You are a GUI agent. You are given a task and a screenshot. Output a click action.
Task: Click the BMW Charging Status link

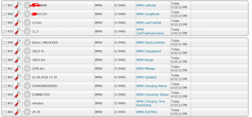pyautogui.click(x=151, y=86)
